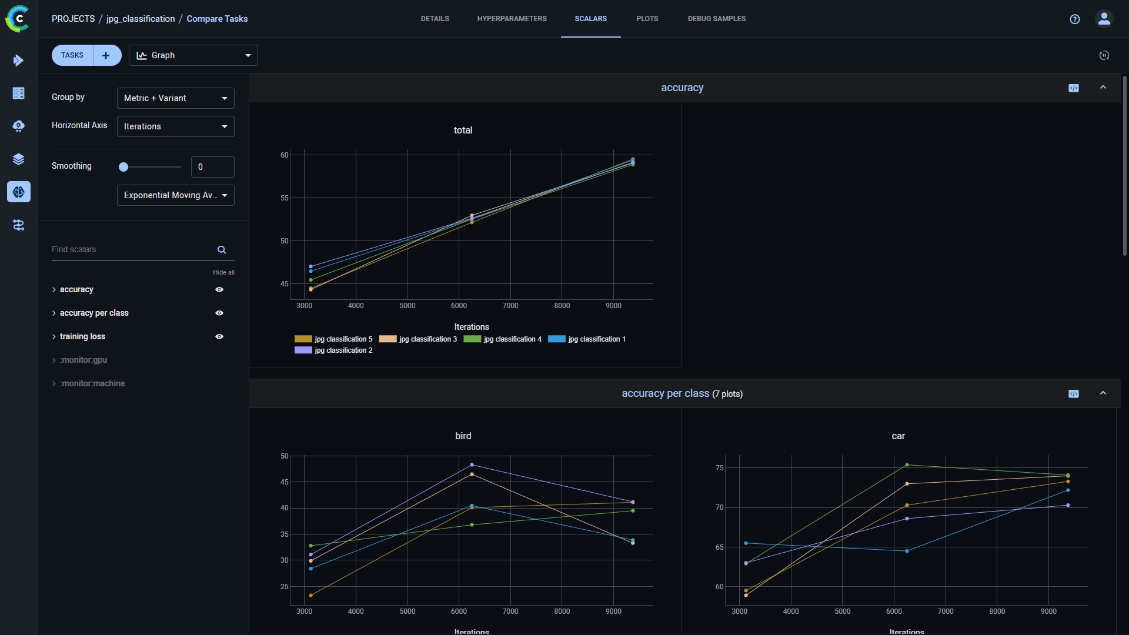The height and width of the screenshot is (635, 1129).
Task: Click the embed code icon for accuracy section
Action: click(1074, 88)
